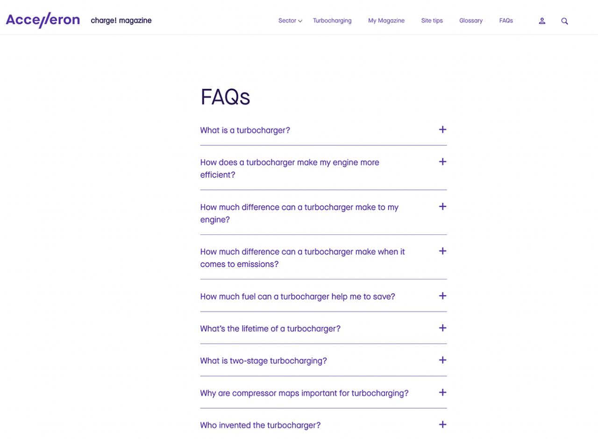The image size is (598, 439).
Task: Click plus icon beside turbocharger lifetime question
Action: tap(443, 328)
